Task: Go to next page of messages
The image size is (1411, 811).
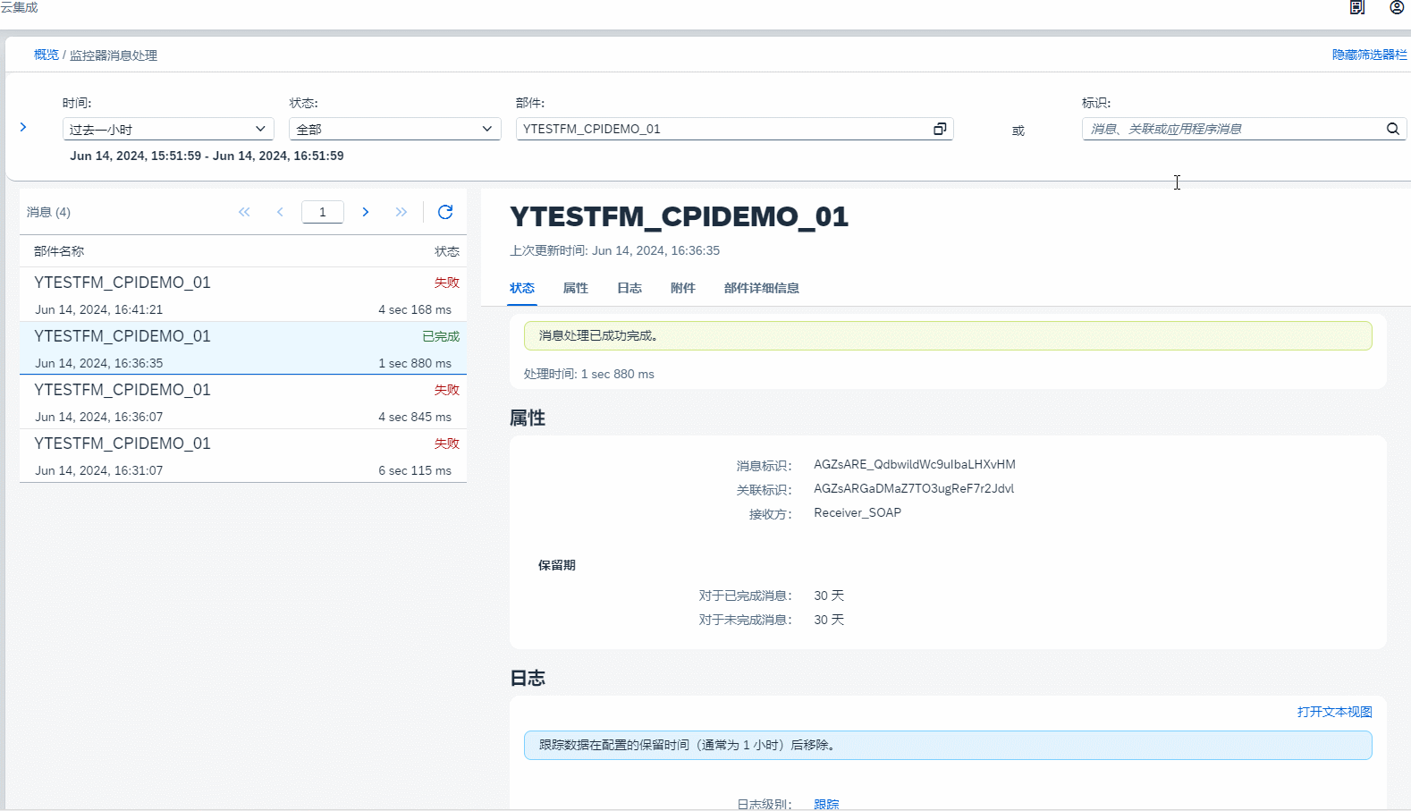Action: 365,212
